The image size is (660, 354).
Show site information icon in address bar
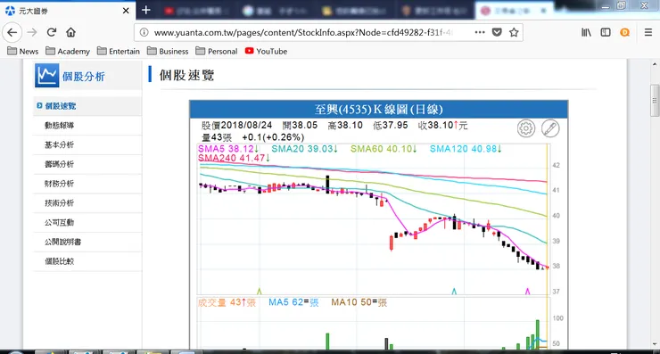click(x=144, y=32)
